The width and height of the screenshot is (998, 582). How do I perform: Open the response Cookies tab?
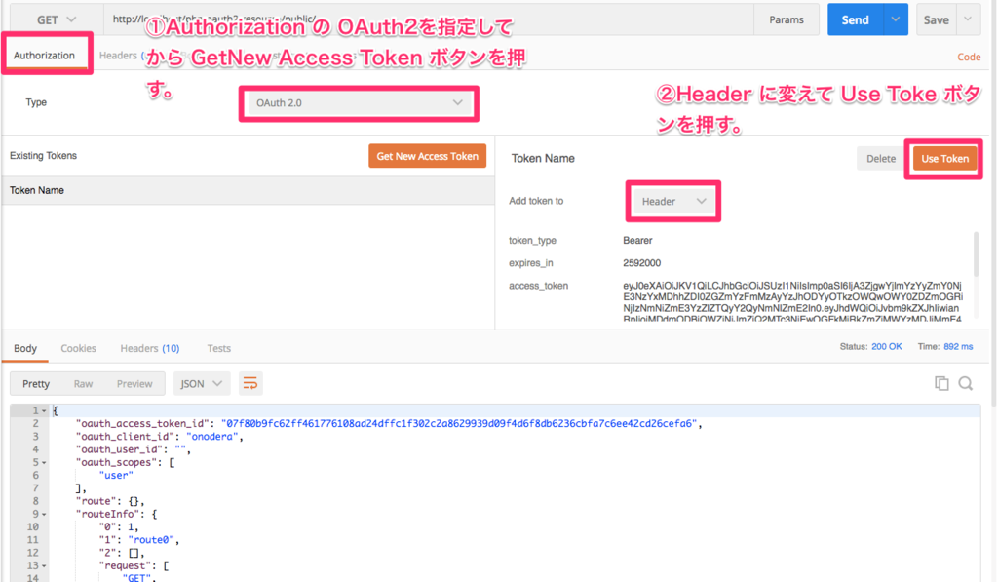(x=78, y=348)
